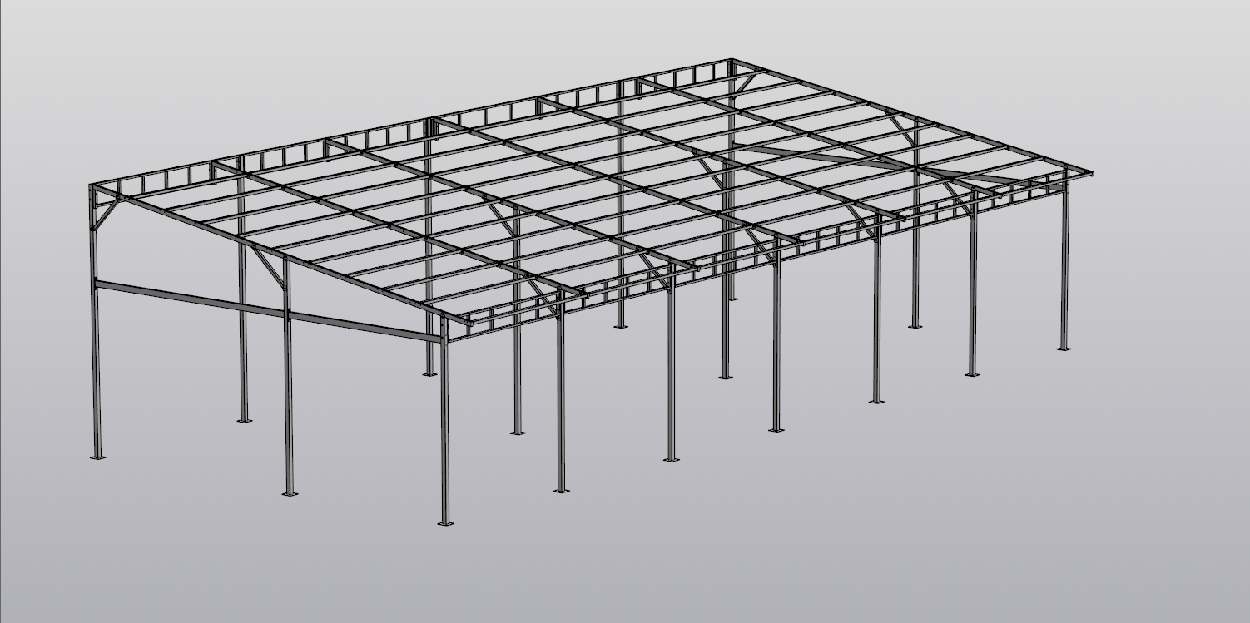Click the far top corner of the roof frame
Viewport: 1250px width, 623px height.
point(732,61)
